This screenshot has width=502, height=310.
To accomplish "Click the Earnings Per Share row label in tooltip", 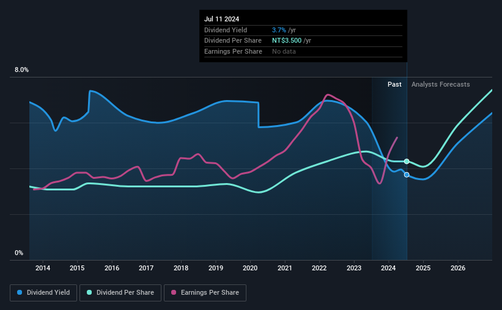I will [233, 51].
